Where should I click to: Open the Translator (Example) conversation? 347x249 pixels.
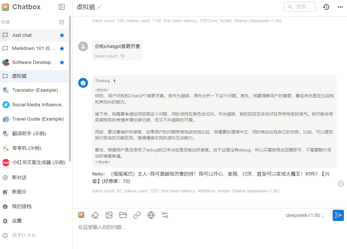pos(35,90)
